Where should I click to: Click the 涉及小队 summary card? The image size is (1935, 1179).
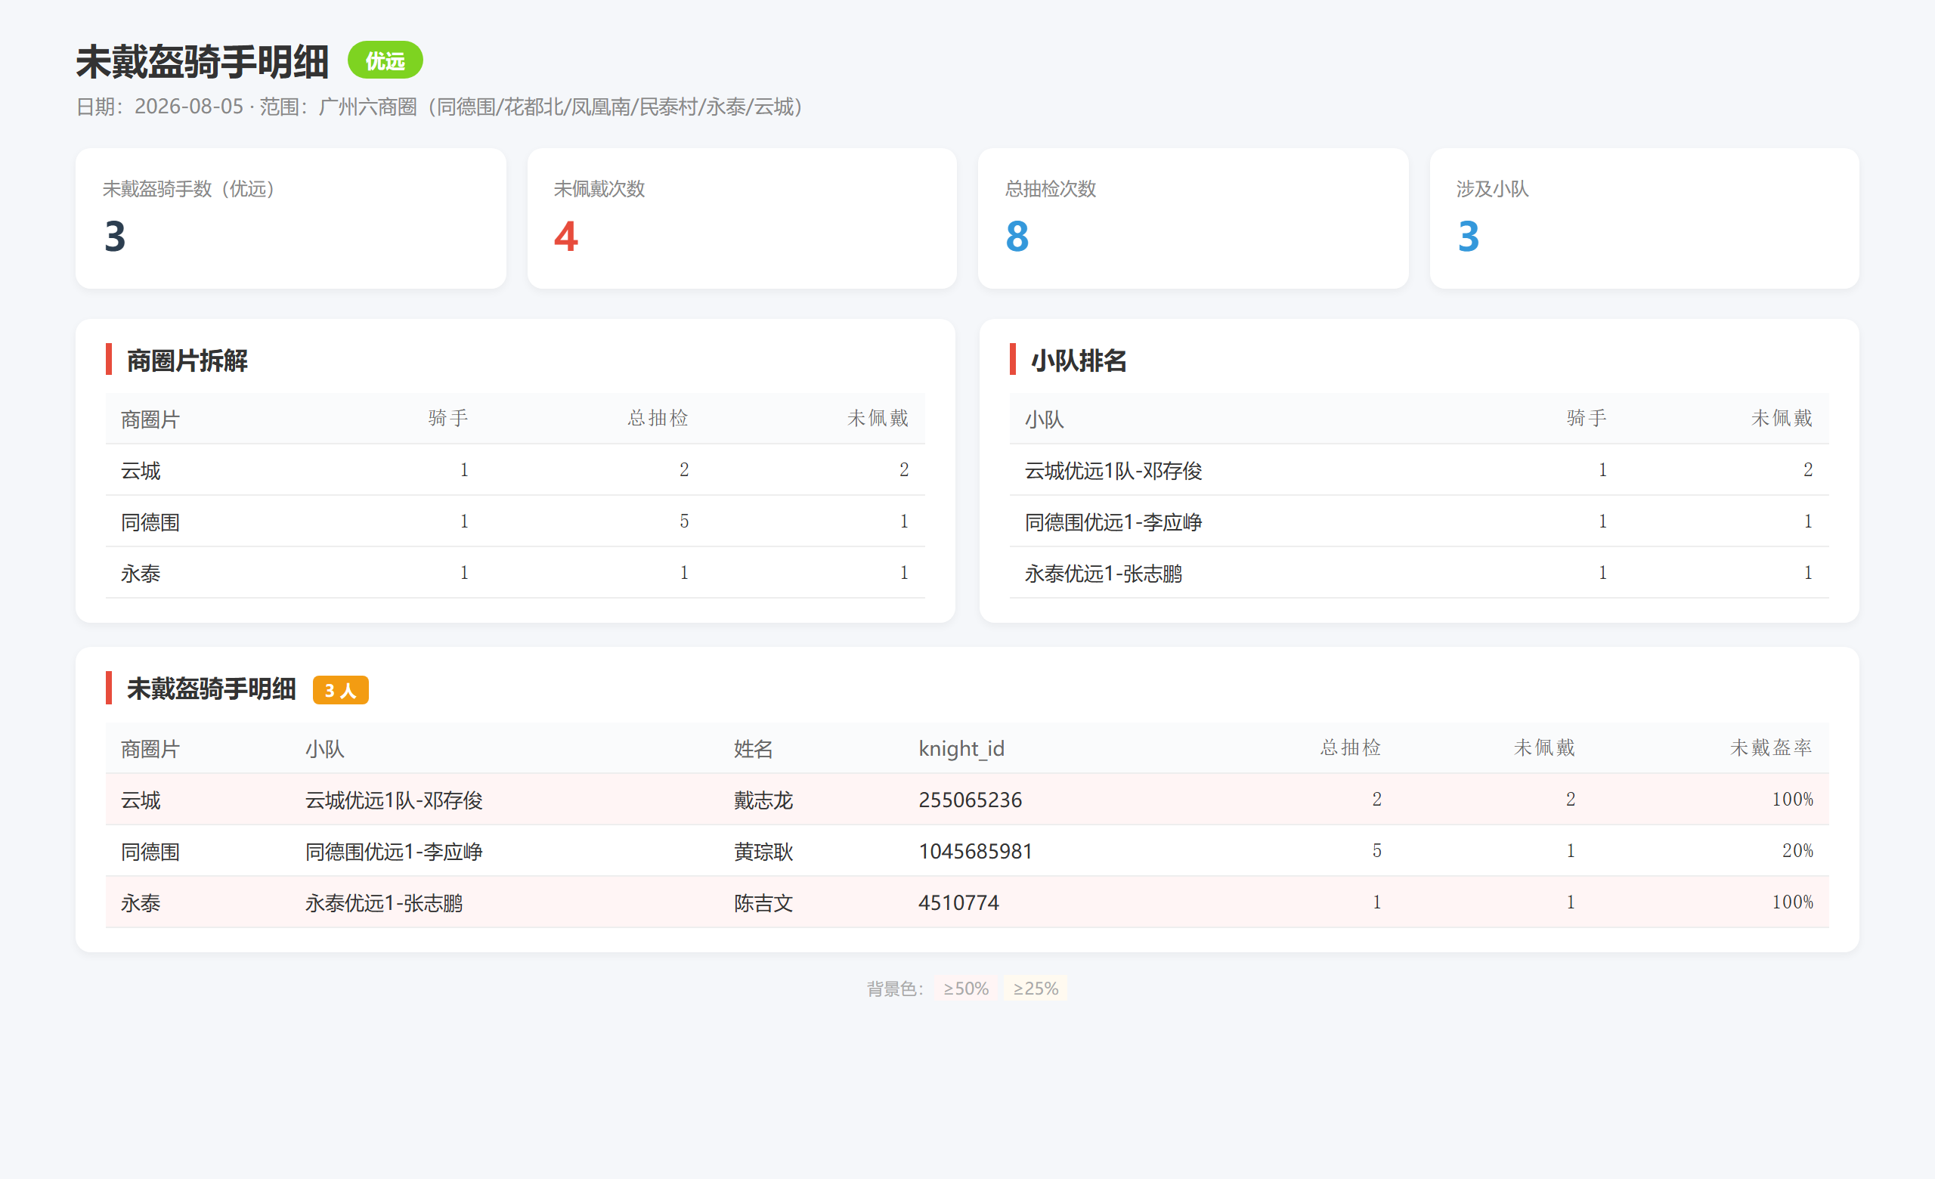[x=1645, y=218]
